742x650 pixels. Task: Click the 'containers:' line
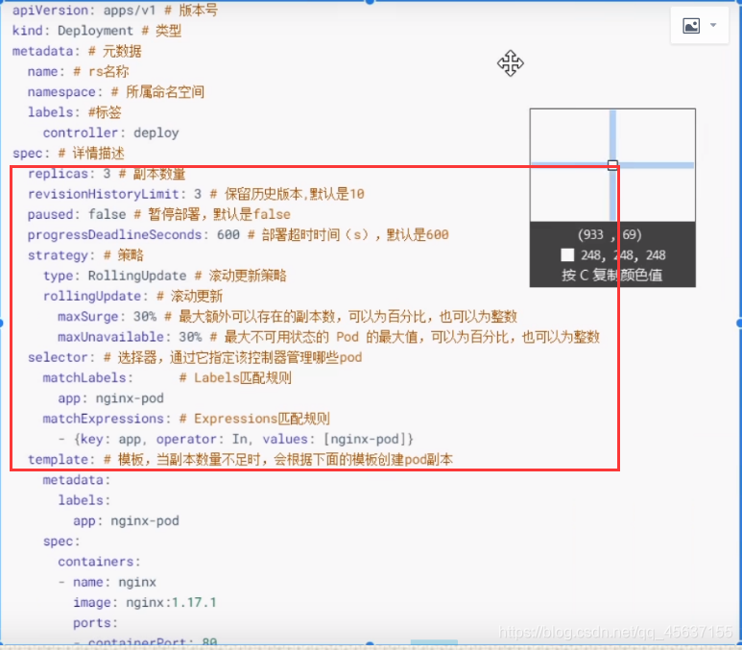click(100, 562)
